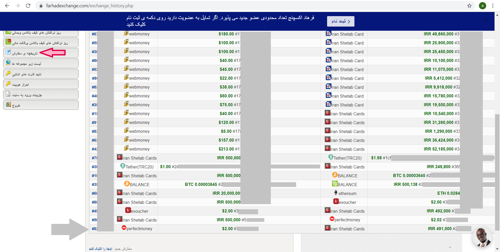Click Shetab Cards icon in IRR 31,260,000 row
Viewport: 500px width, 252px height.
tap(328, 122)
